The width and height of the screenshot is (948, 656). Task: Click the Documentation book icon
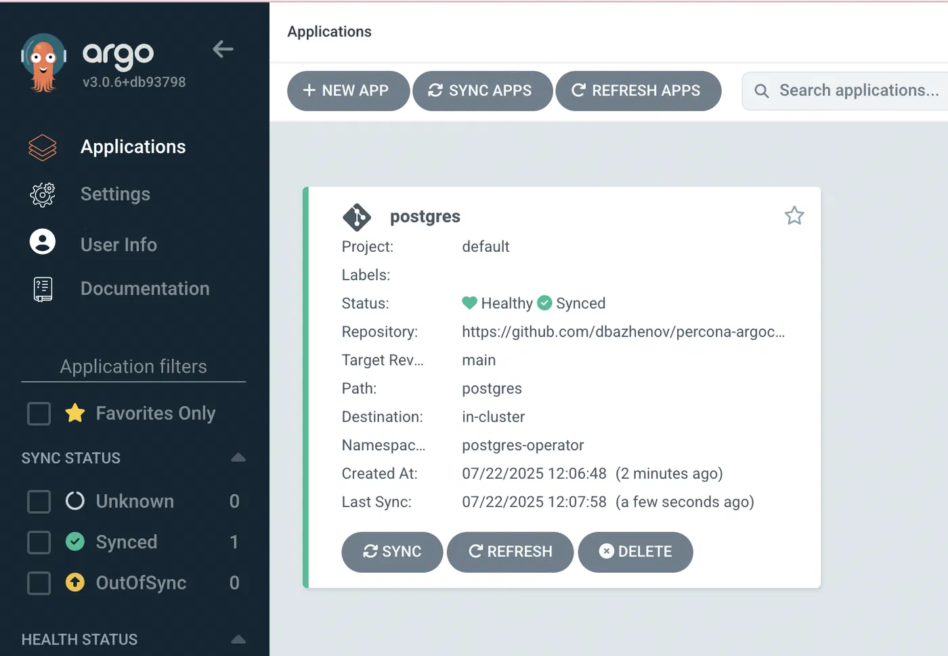pyautogui.click(x=43, y=289)
